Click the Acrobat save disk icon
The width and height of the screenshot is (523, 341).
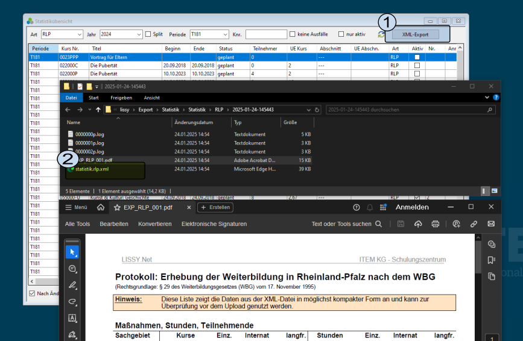click(x=401, y=224)
